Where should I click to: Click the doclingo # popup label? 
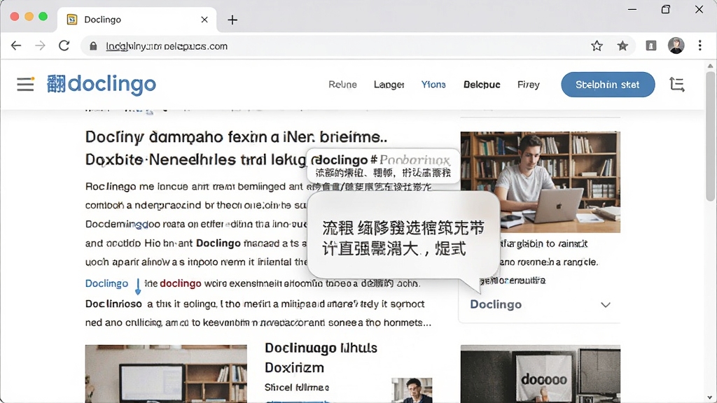click(383, 165)
